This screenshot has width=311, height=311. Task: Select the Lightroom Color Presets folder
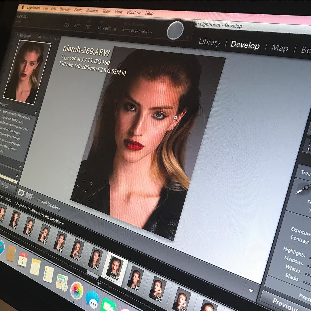(x=10, y=130)
